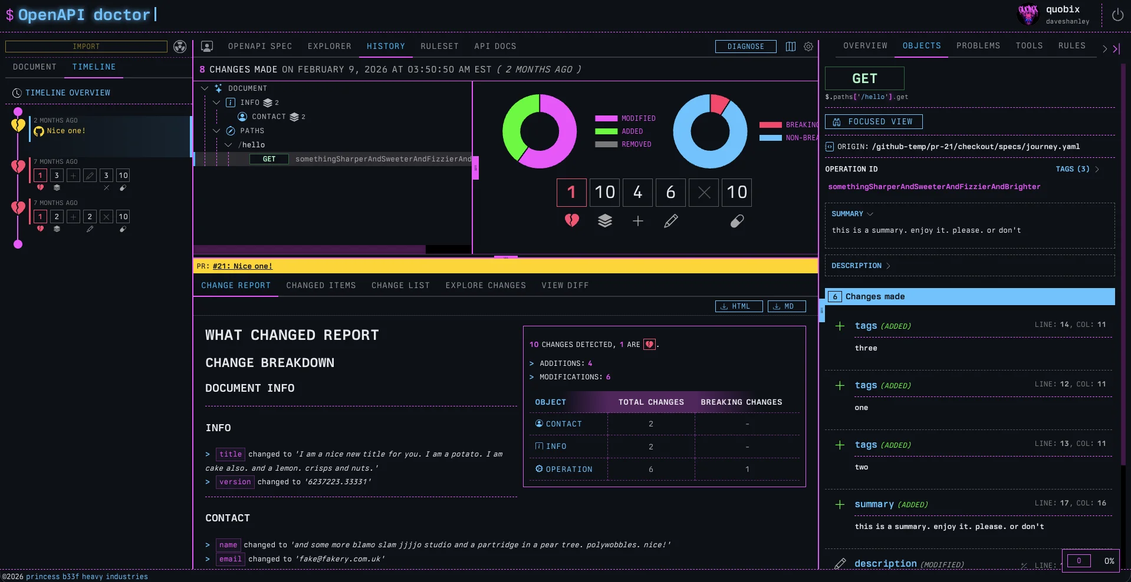Collapse the SUMMARY section chevron
Screen dimensions: 1131x582
[870, 214]
